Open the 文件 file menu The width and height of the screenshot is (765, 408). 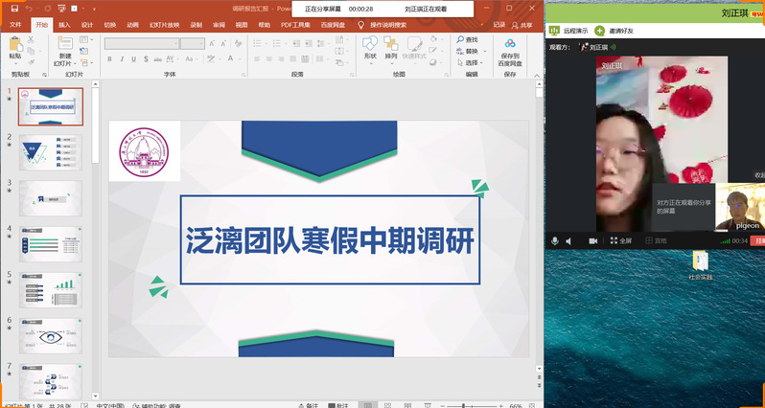(x=15, y=25)
